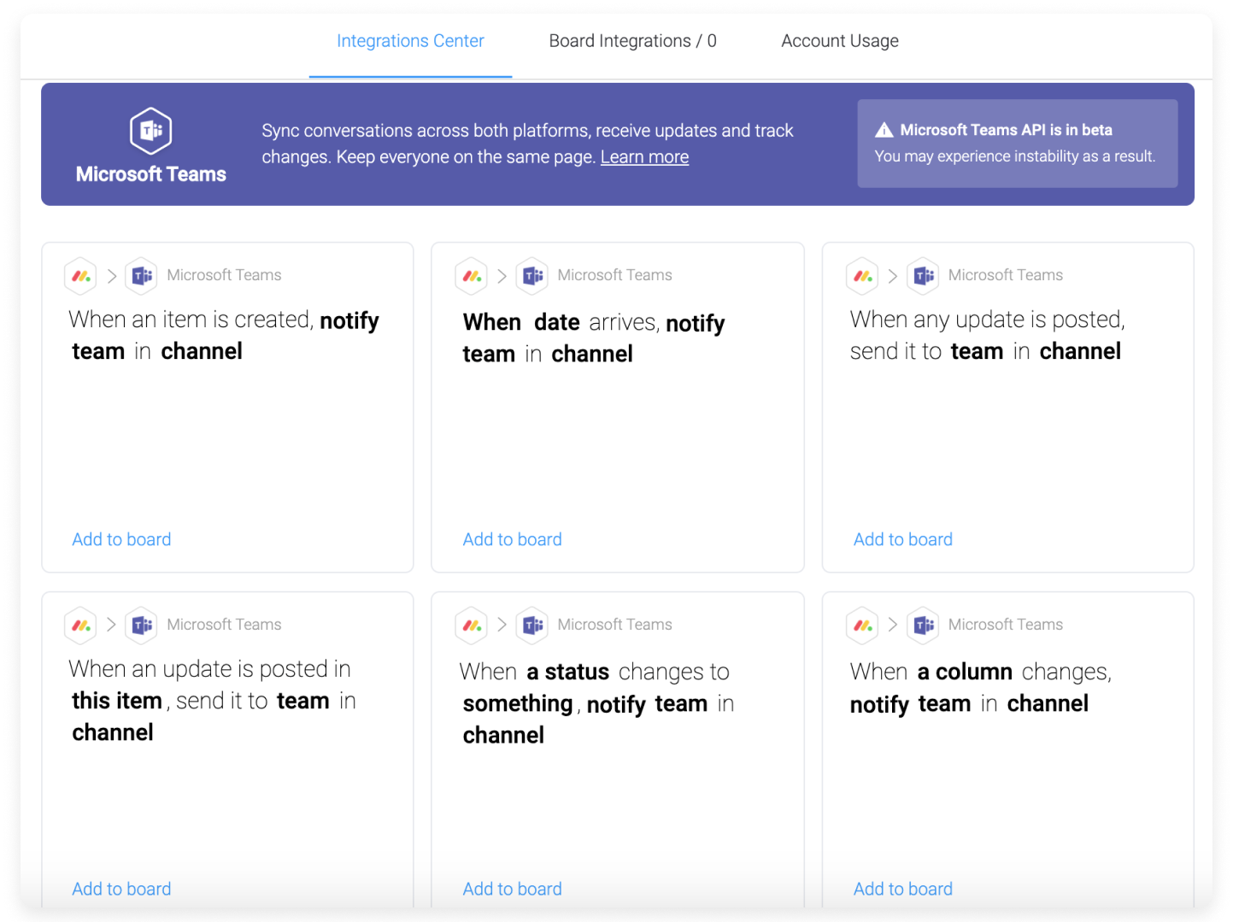Select 'When date arrives' recipe text
The image size is (1233, 922).
pyautogui.click(x=594, y=338)
